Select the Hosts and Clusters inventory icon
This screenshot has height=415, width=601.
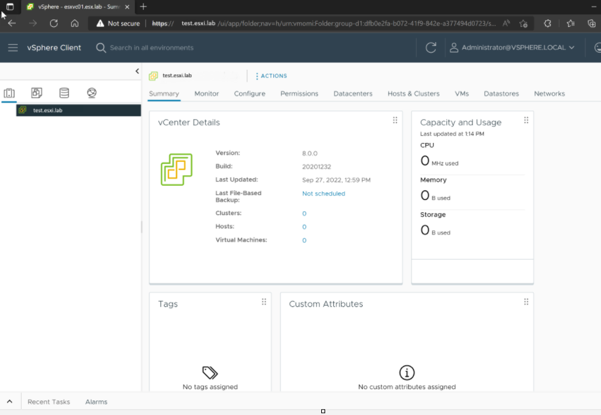click(9, 93)
